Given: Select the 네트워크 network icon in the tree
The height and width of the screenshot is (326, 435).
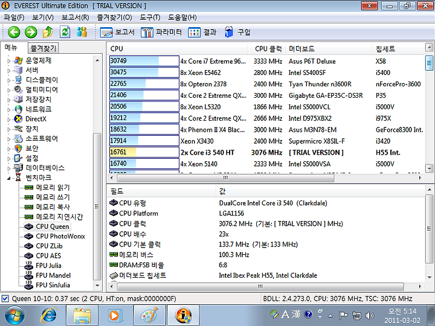Looking at the screenshot, I should [x=18, y=109].
